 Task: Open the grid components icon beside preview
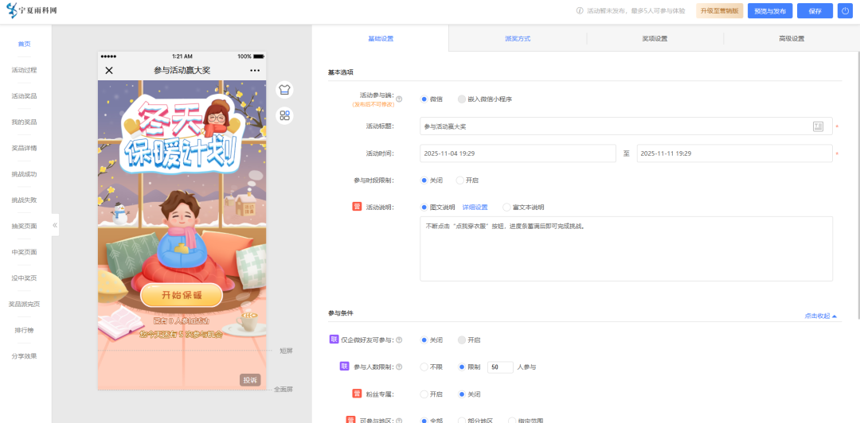[284, 116]
